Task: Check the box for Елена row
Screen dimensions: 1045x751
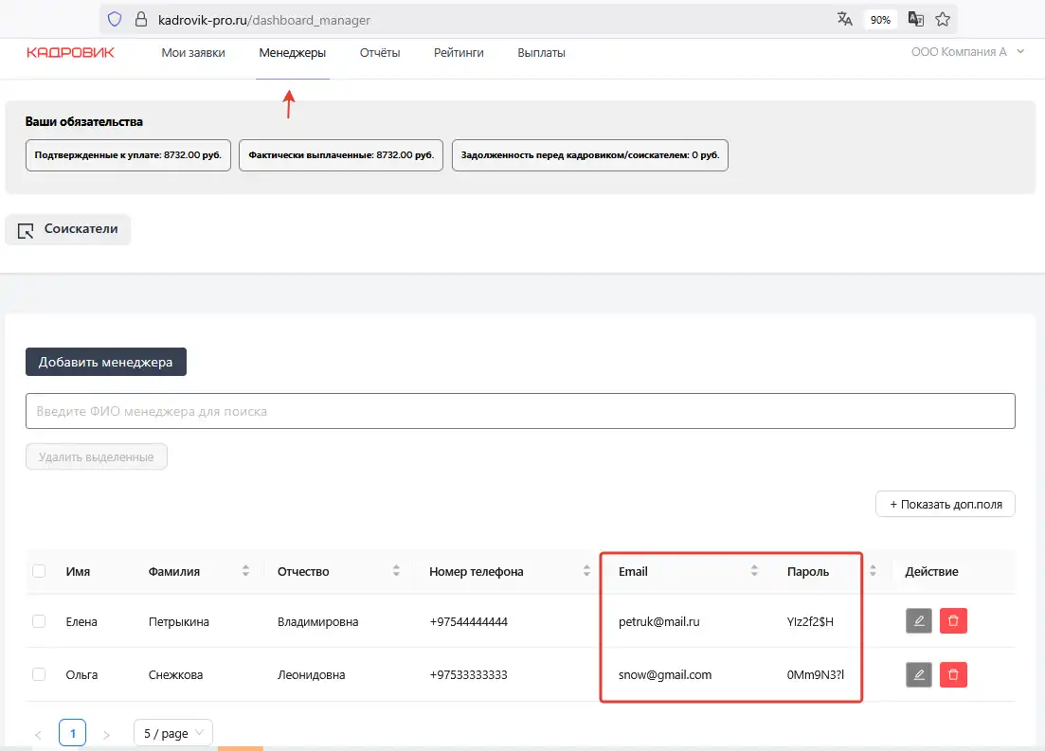Action: point(39,621)
